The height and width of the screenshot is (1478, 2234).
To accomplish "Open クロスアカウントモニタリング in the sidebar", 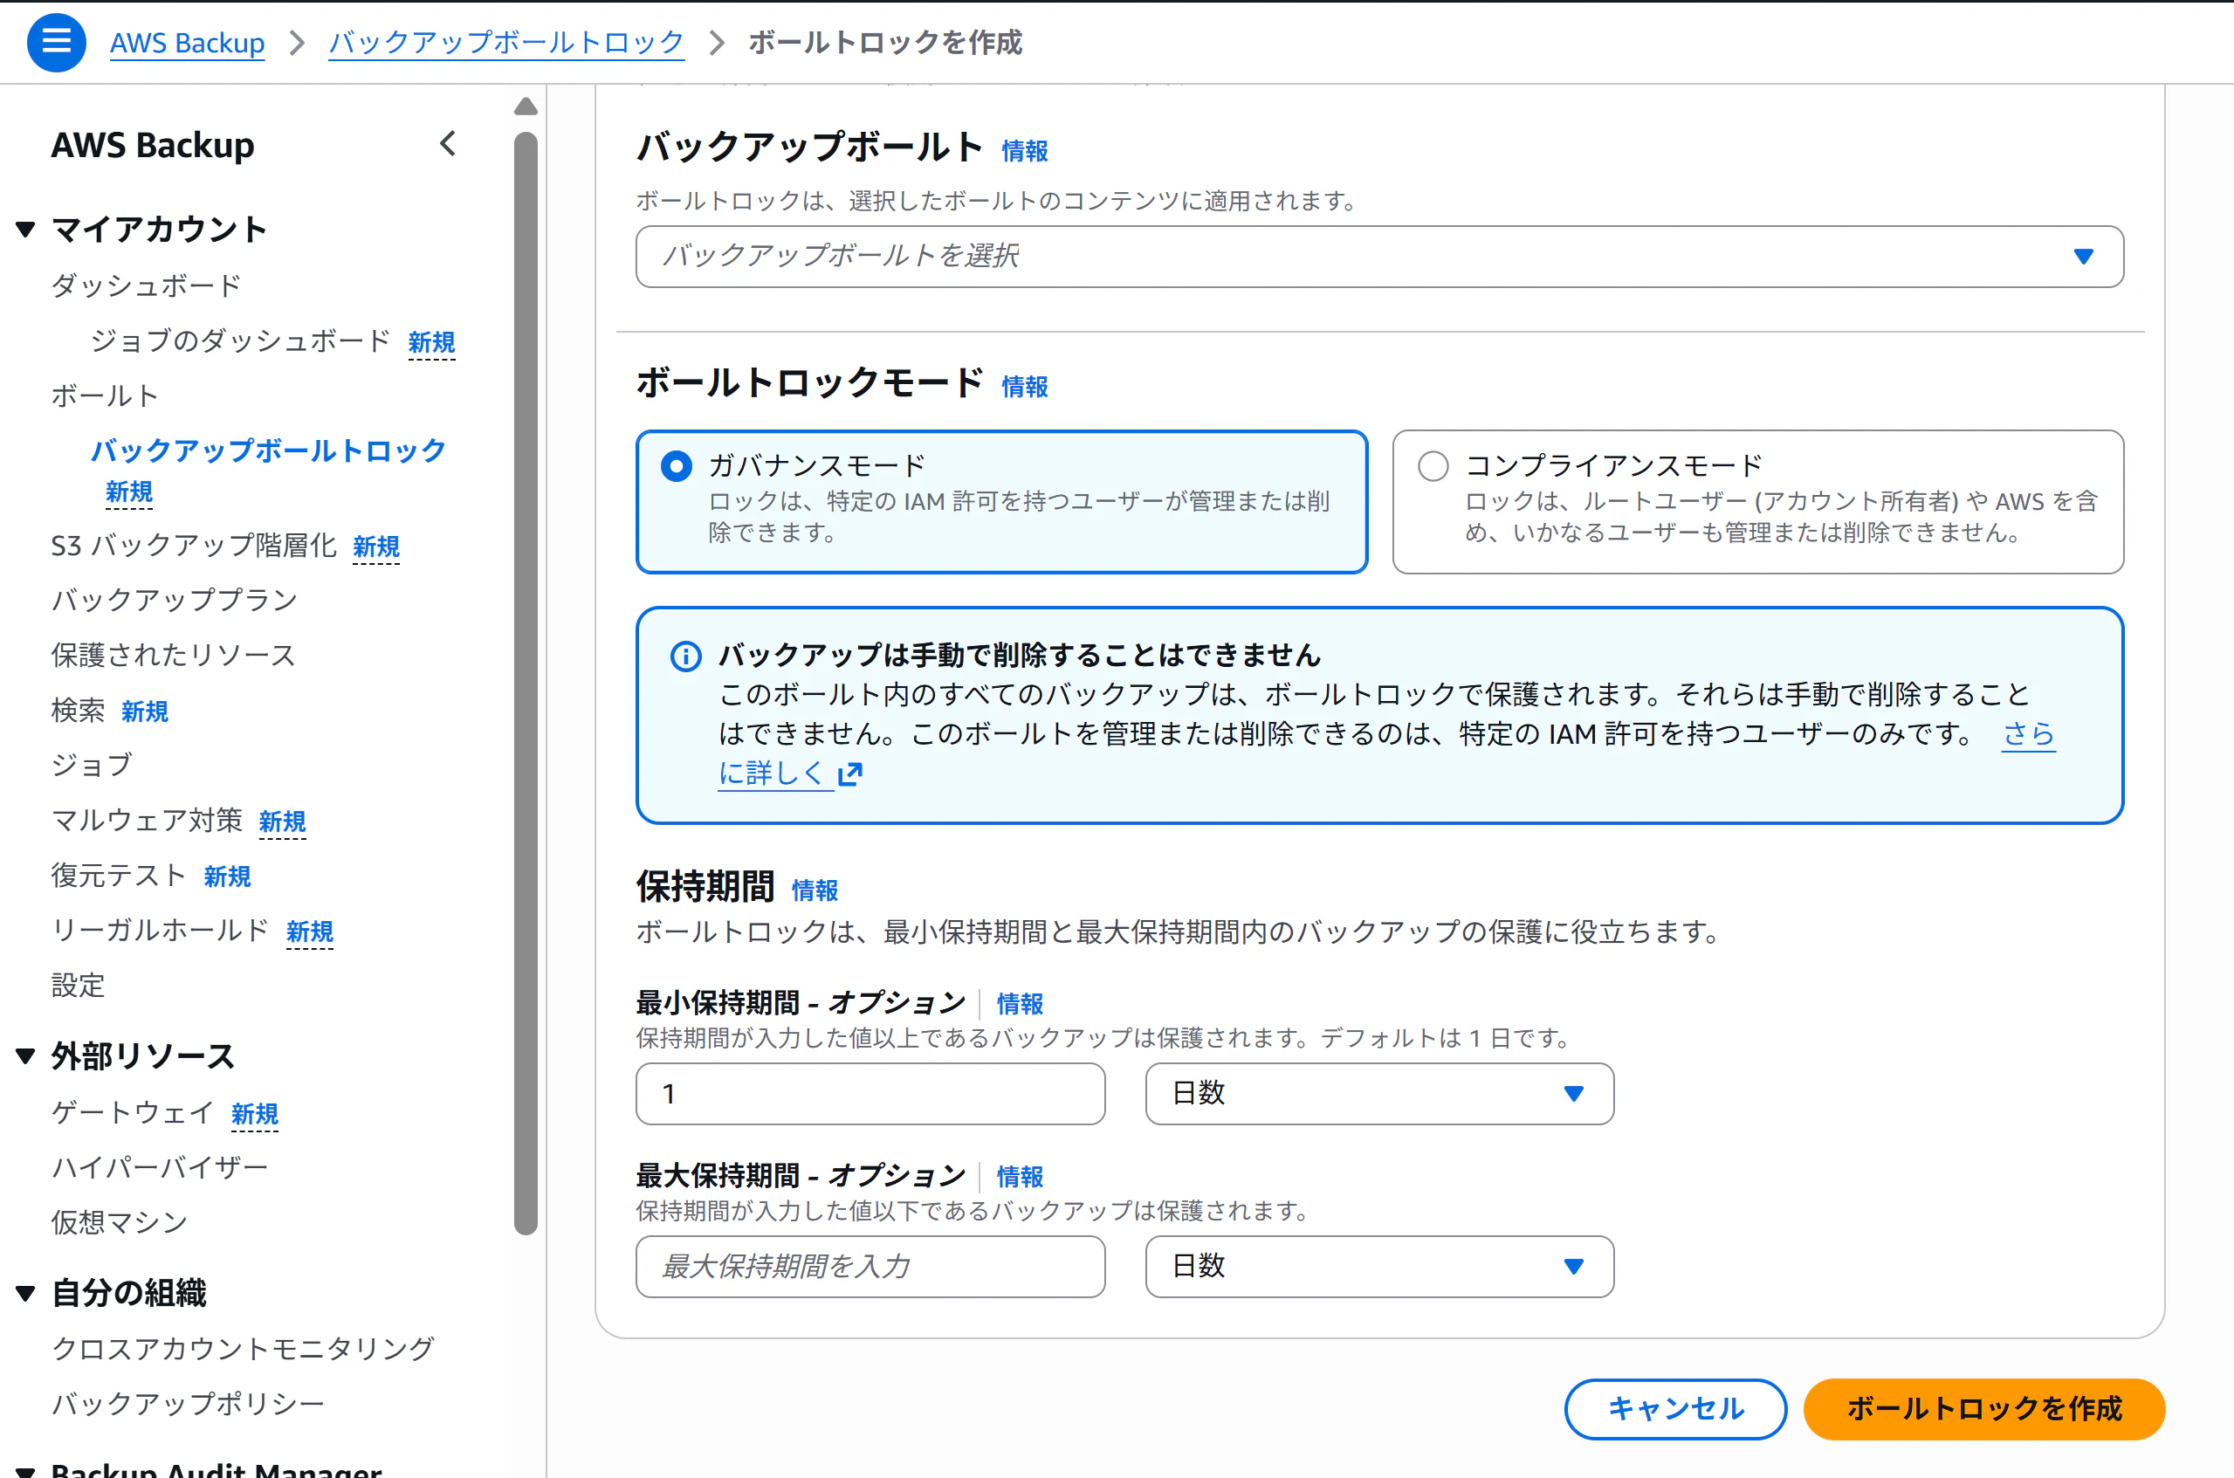I will coord(244,1349).
